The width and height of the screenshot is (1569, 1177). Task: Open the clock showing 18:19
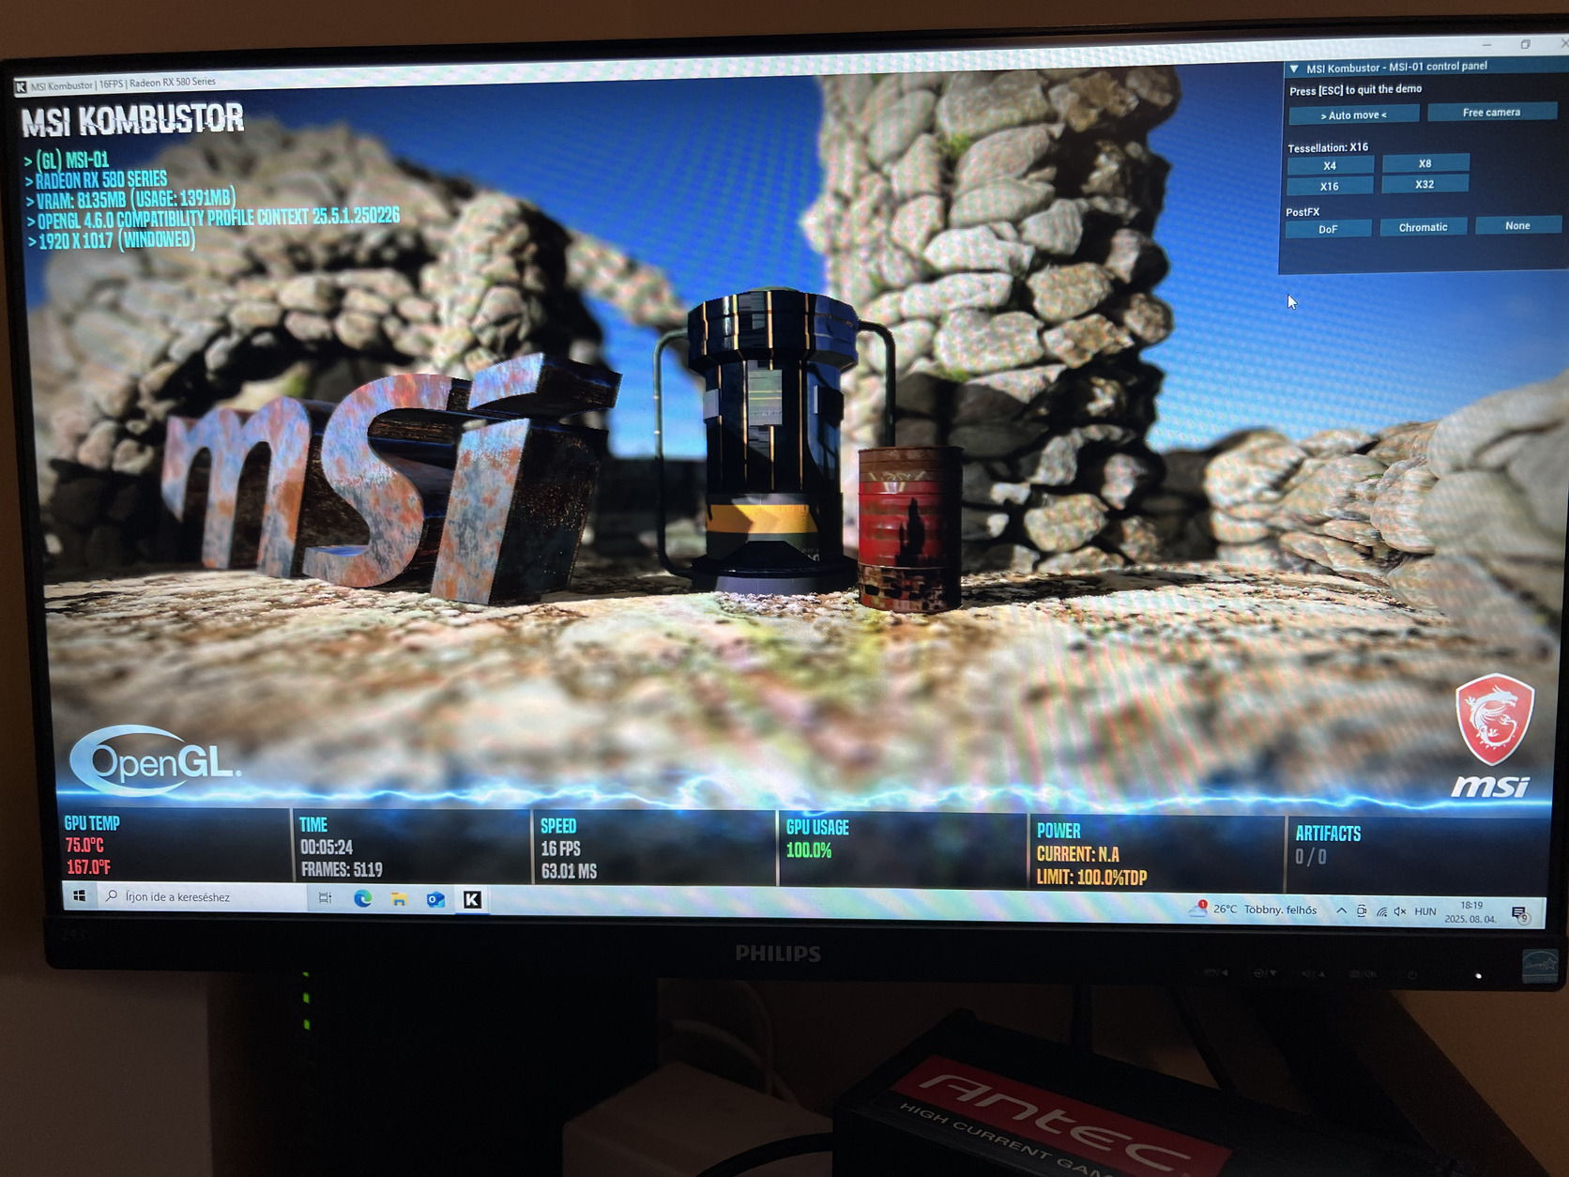tap(1470, 912)
